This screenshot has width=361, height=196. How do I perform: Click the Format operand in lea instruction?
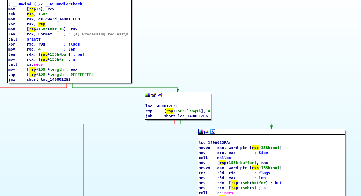coord(45,34)
